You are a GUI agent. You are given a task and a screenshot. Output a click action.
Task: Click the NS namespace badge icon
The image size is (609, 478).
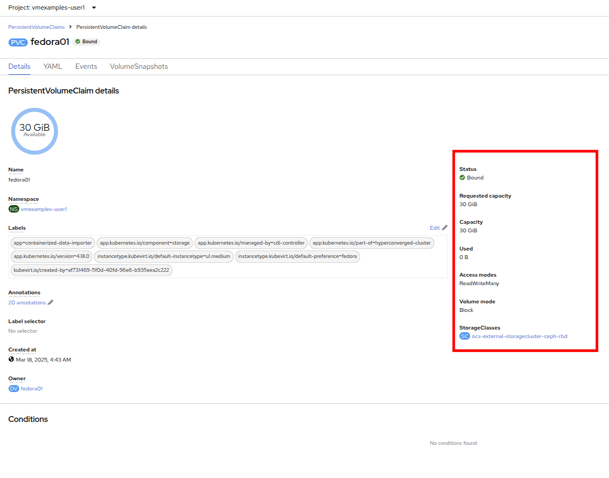click(x=13, y=209)
